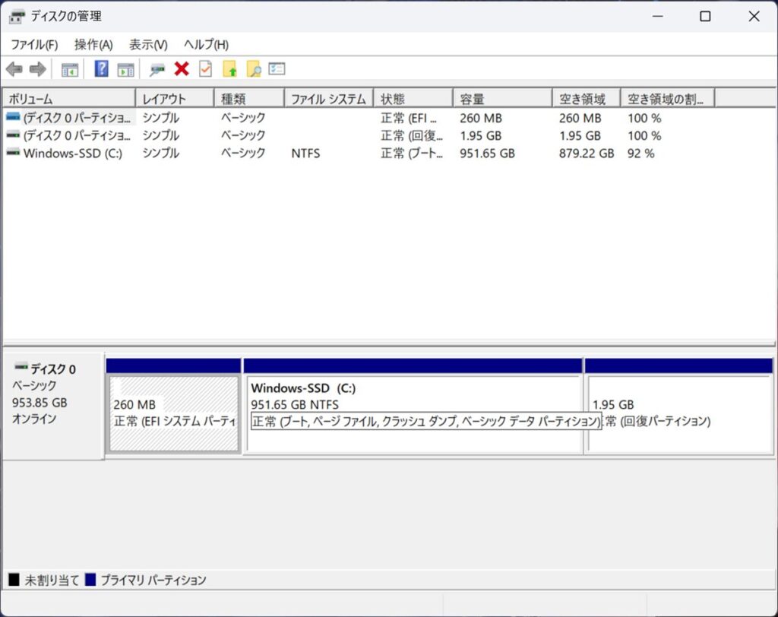This screenshot has width=778, height=617.
Task: Click the 953.85 GB disk size text
Action: click(40, 402)
